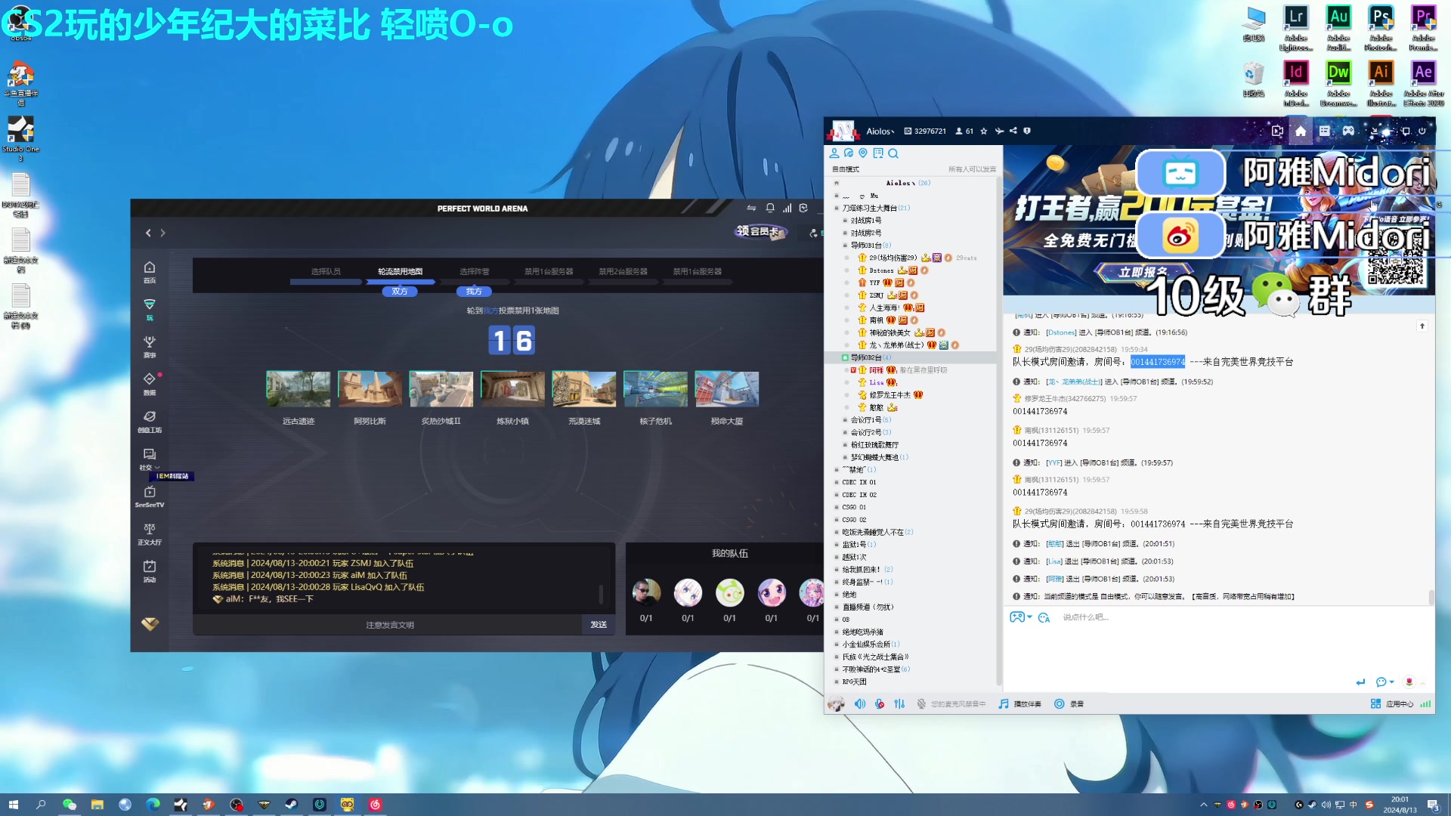Favorite the YY channel with the star icon
The image size is (1451, 816).
(984, 131)
